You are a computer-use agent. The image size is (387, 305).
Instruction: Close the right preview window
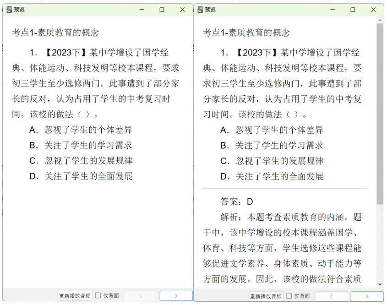pyautogui.click(x=373, y=10)
